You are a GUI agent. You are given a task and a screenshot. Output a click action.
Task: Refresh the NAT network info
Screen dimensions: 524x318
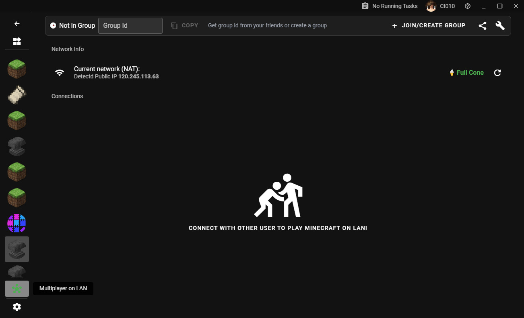[497, 73]
